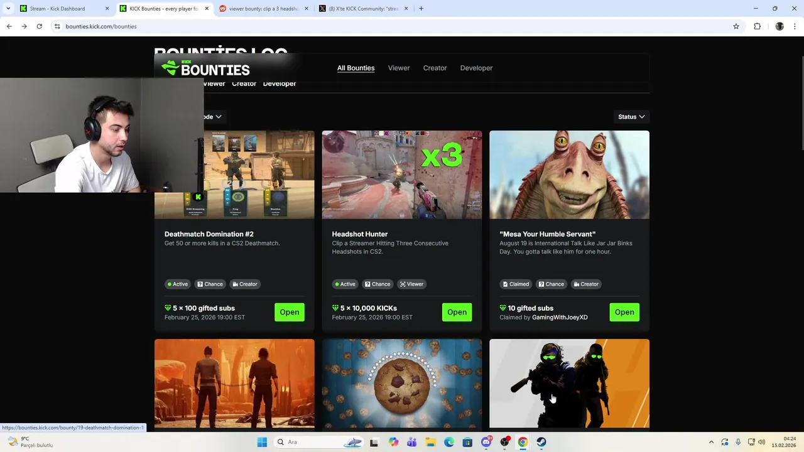Click Creator tag on Mesa Humble Servant card
The image size is (804, 452).
[x=586, y=284]
